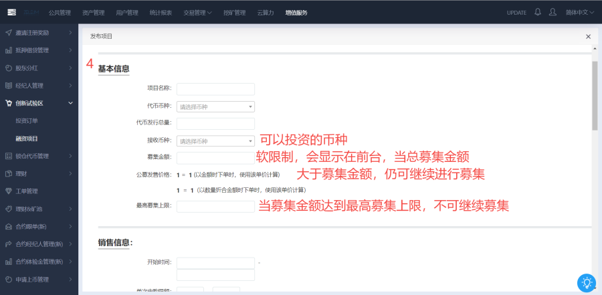This screenshot has width=602, height=295.
Task: Expand the 经纪人管理 sidebar section
Action: (70, 86)
